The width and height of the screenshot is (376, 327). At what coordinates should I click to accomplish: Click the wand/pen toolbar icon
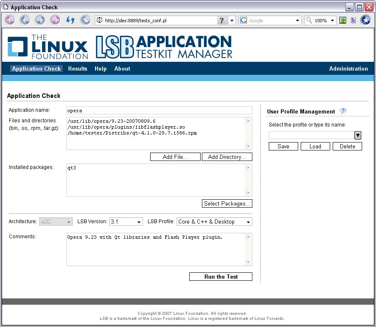pyautogui.click(x=85, y=20)
